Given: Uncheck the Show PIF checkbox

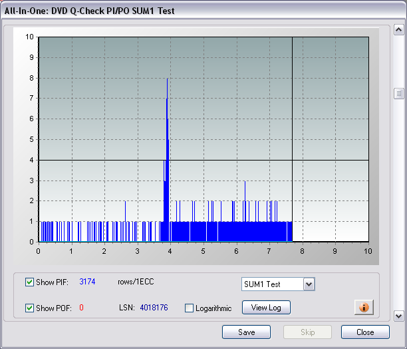Looking at the screenshot, I should pyautogui.click(x=29, y=282).
